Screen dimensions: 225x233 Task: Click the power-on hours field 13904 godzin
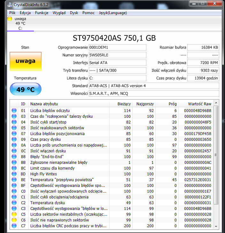coord(203,78)
